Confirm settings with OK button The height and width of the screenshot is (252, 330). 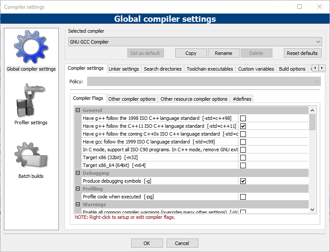click(147, 243)
